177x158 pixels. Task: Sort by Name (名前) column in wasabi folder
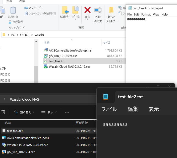click(47, 43)
